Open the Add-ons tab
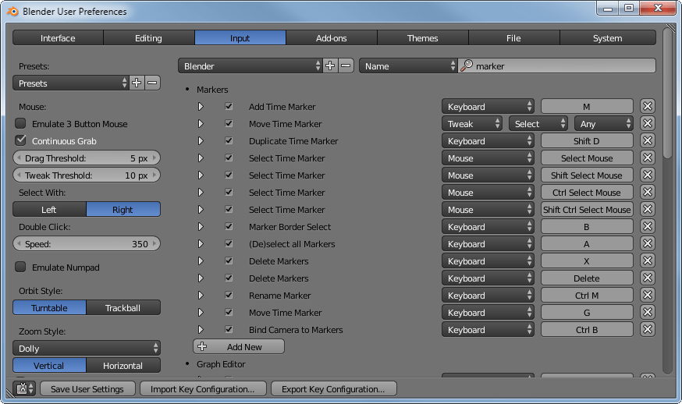This screenshot has width=682, height=404. point(332,38)
